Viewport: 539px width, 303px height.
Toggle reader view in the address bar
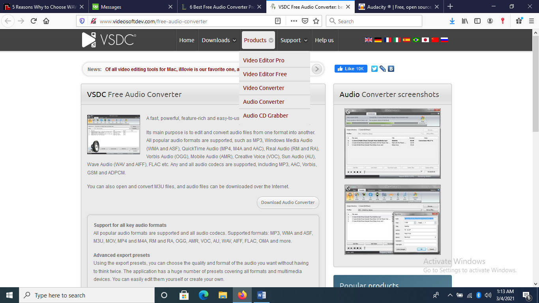[278, 21]
